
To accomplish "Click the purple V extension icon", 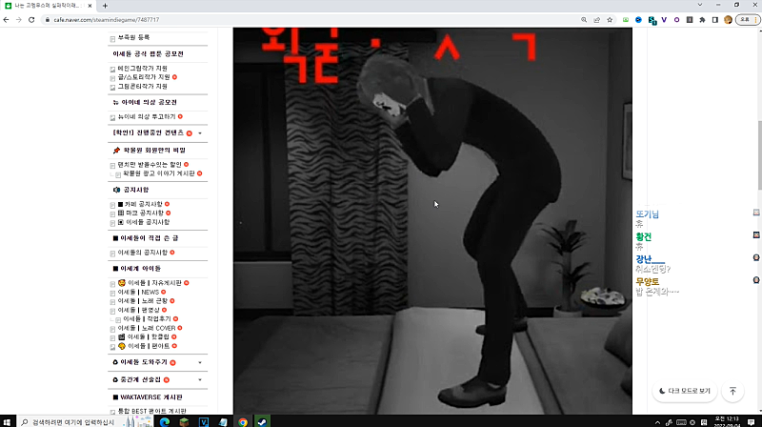I will point(664,20).
